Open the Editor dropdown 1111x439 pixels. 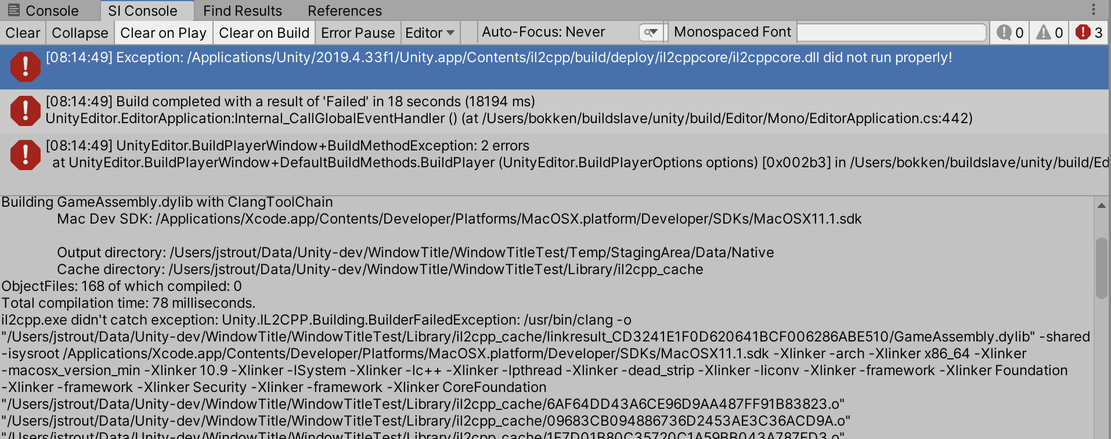[430, 33]
